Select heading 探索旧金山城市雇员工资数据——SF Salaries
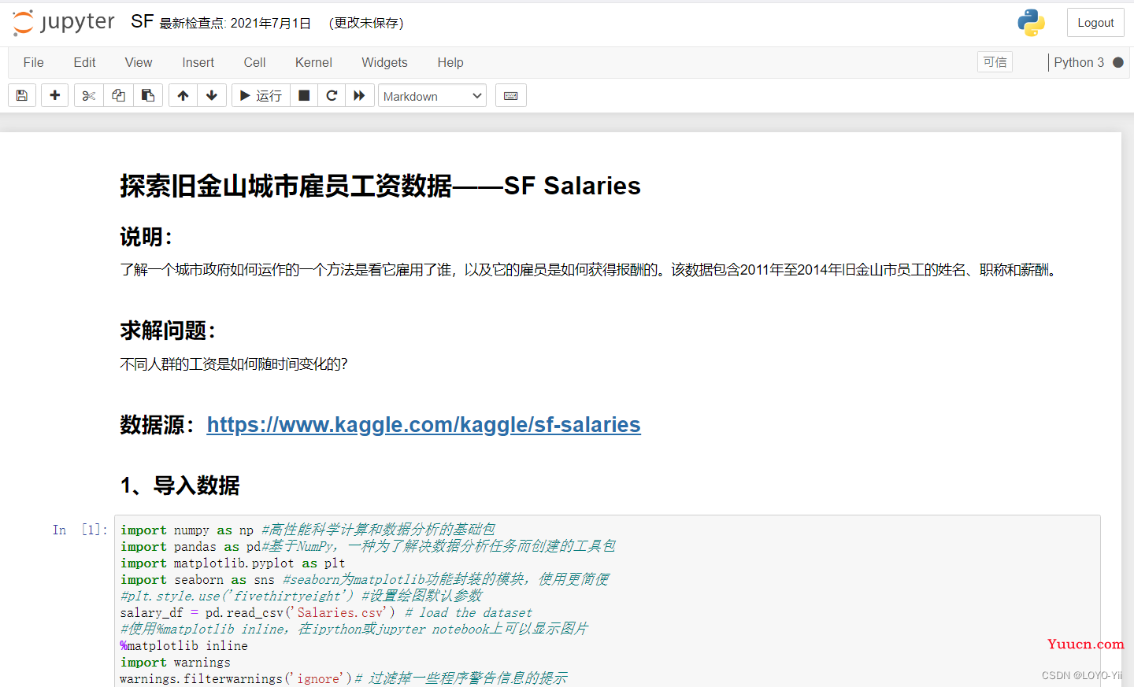1134x687 pixels. [x=380, y=186]
